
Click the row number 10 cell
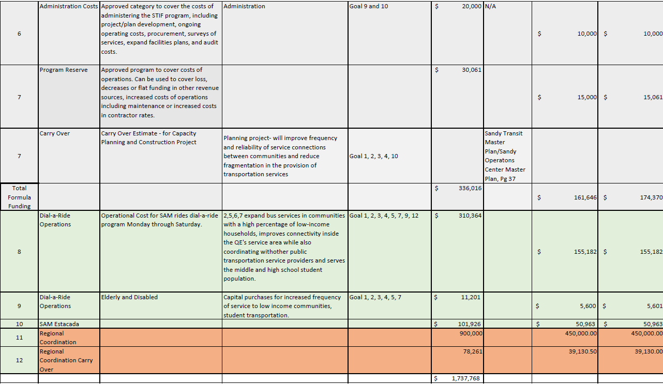click(x=19, y=324)
